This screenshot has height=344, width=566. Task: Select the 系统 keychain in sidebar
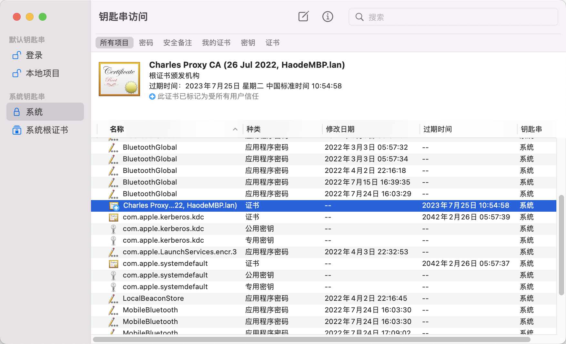[45, 112]
